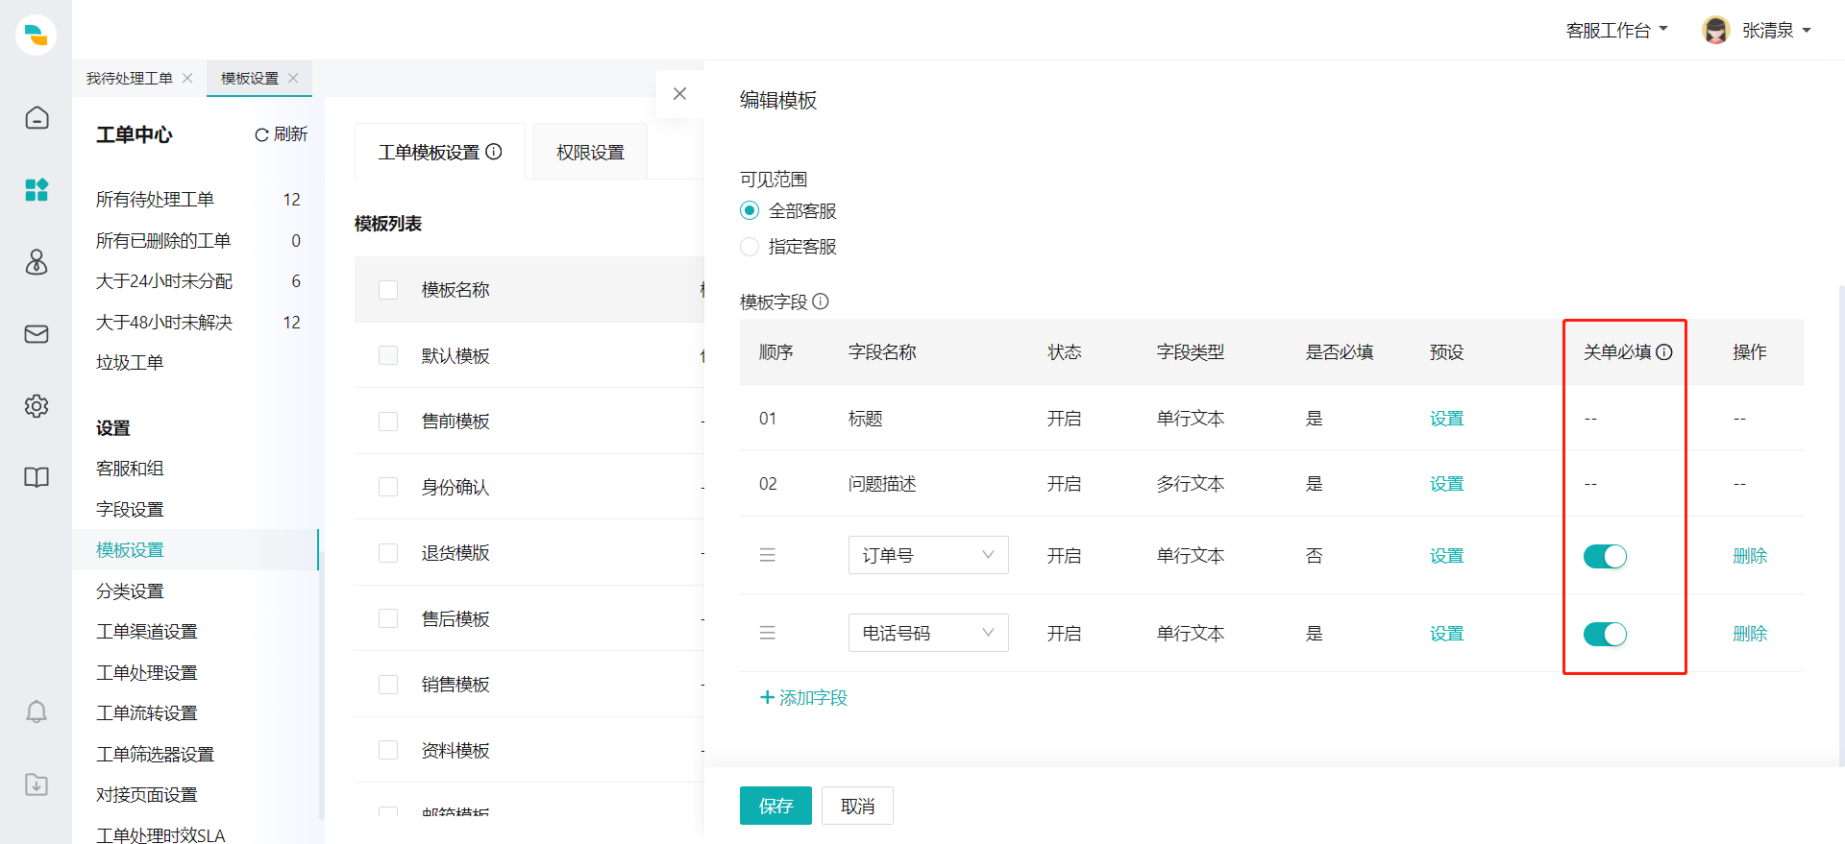The width and height of the screenshot is (1845, 844).
Task: Open the home icon in left sidebar
Action: click(37, 117)
